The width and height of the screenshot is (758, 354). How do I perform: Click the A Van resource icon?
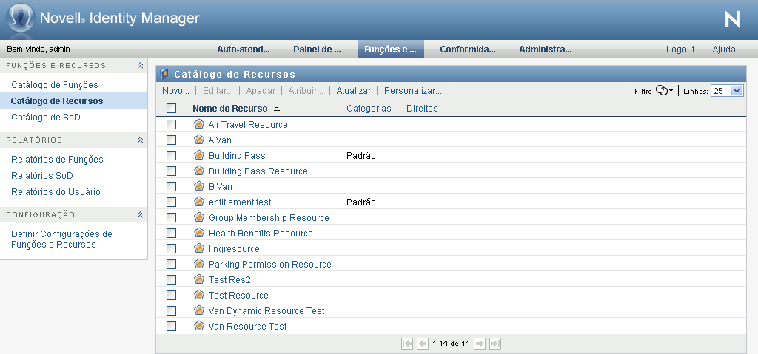pos(198,140)
